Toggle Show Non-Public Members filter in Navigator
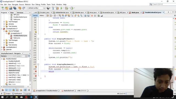Screen dimensions: 176x99 click(13, 90)
